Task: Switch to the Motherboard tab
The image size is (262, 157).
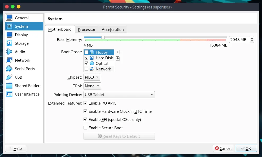Action: pos(60,29)
